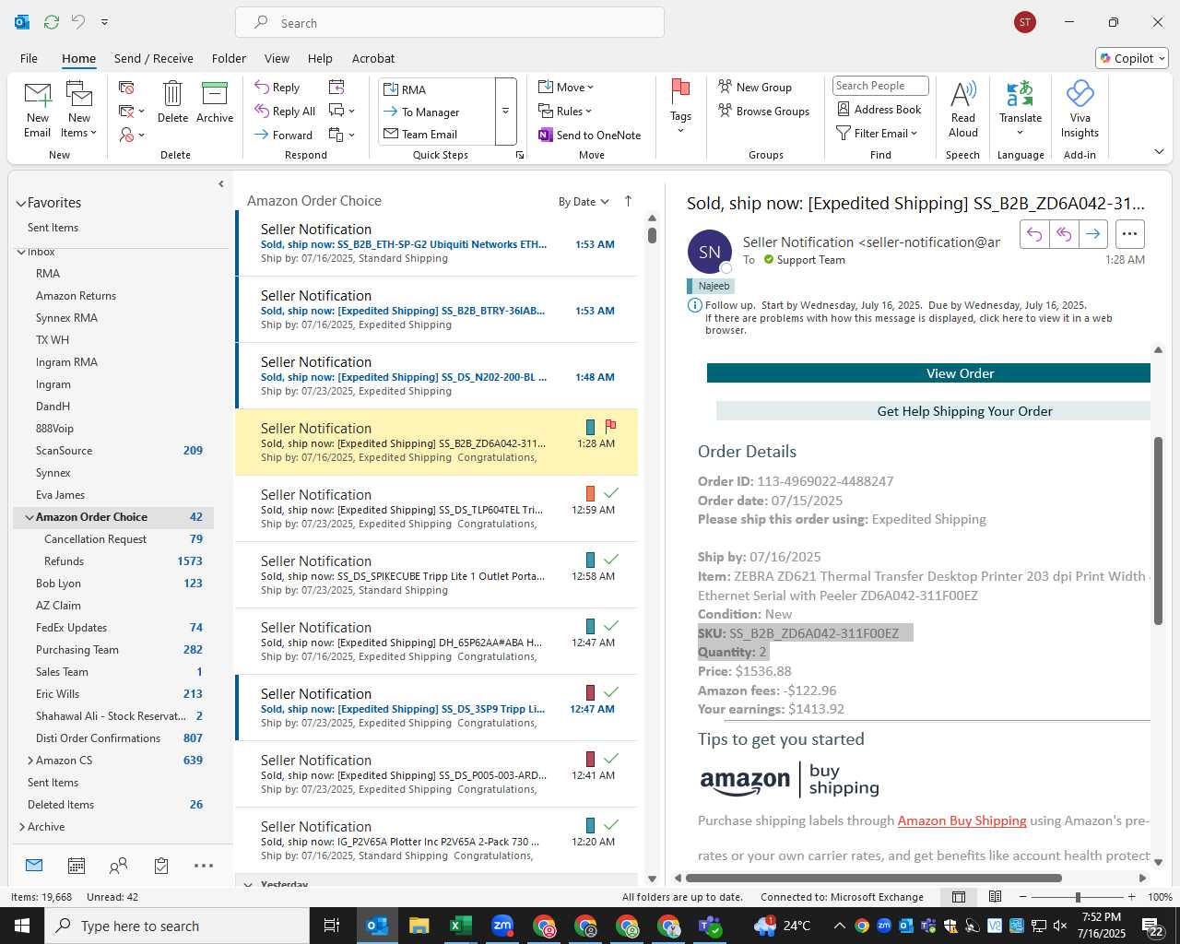Viewport: 1180px width, 944px height.
Task: Collapse the Favorites section
Action: click(20, 203)
